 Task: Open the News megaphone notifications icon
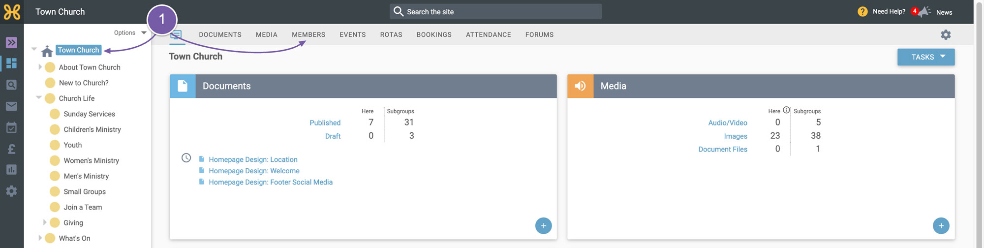click(924, 11)
